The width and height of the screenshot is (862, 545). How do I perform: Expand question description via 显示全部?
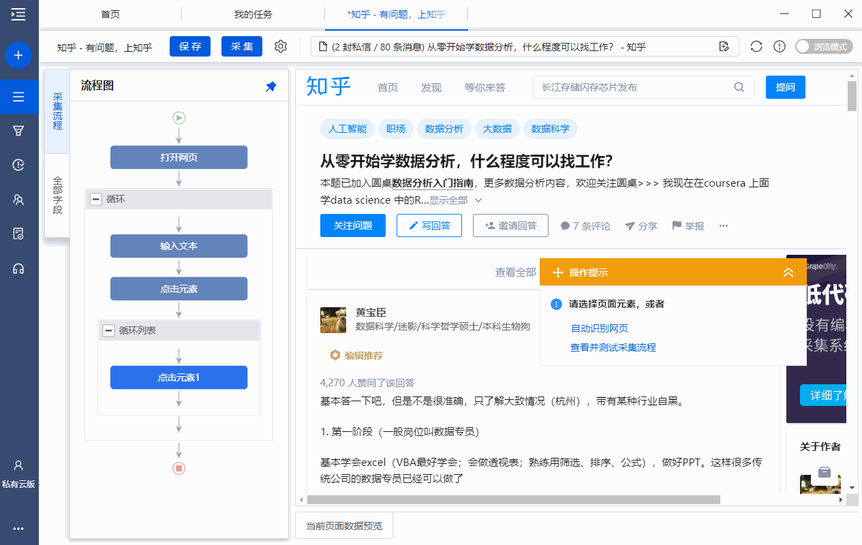point(455,200)
